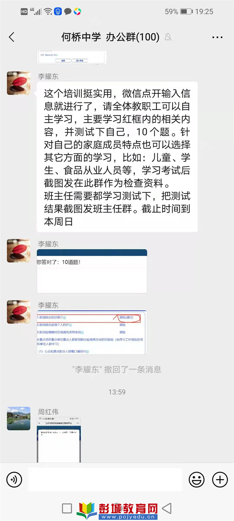Tap the WiFi signal icon in the status bar
234x521 pixels.
coord(48,12)
